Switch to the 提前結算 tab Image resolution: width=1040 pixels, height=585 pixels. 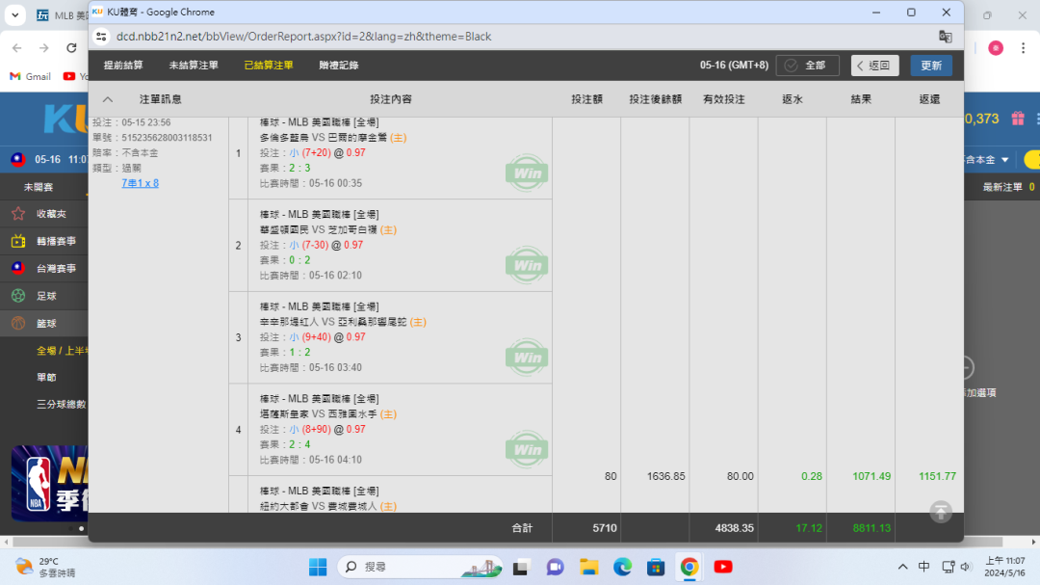pos(123,66)
